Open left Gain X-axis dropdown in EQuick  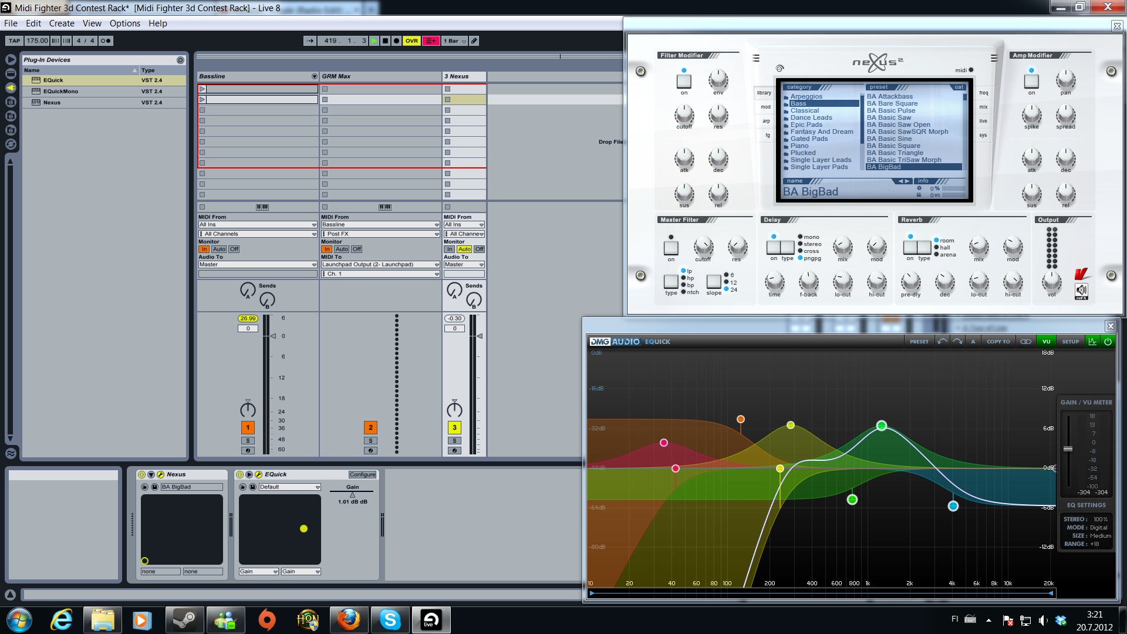tap(259, 572)
